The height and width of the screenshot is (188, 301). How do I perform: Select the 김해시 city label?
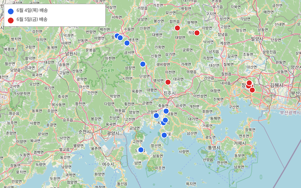click(x=277, y=85)
